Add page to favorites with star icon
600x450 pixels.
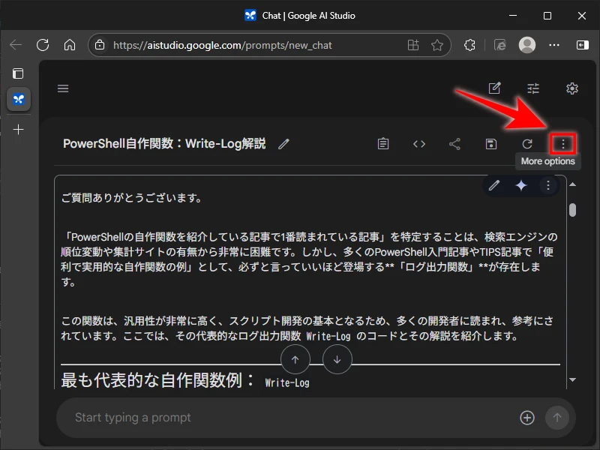pyautogui.click(x=437, y=45)
